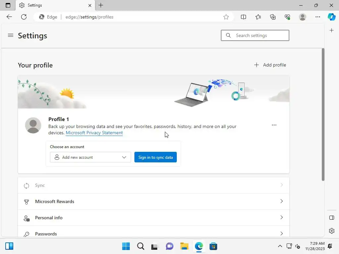The image size is (339, 254).
Task: Click the page vertical scrollbar
Action: click(323, 114)
